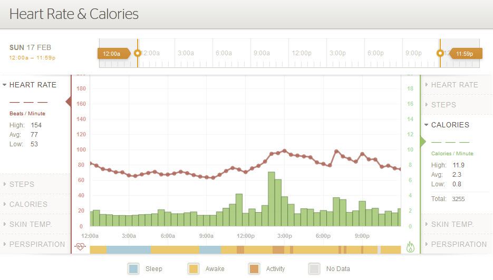Click the No Data legend swatch
Screen dimensions: 493x280
click(x=314, y=269)
